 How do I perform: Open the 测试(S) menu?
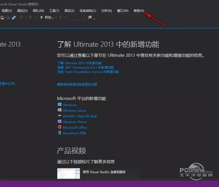coord(69,11)
